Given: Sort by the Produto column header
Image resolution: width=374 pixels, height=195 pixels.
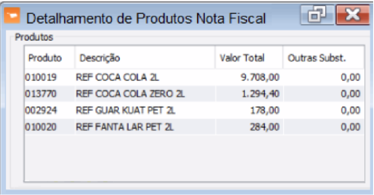Looking at the screenshot, I should [45, 58].
